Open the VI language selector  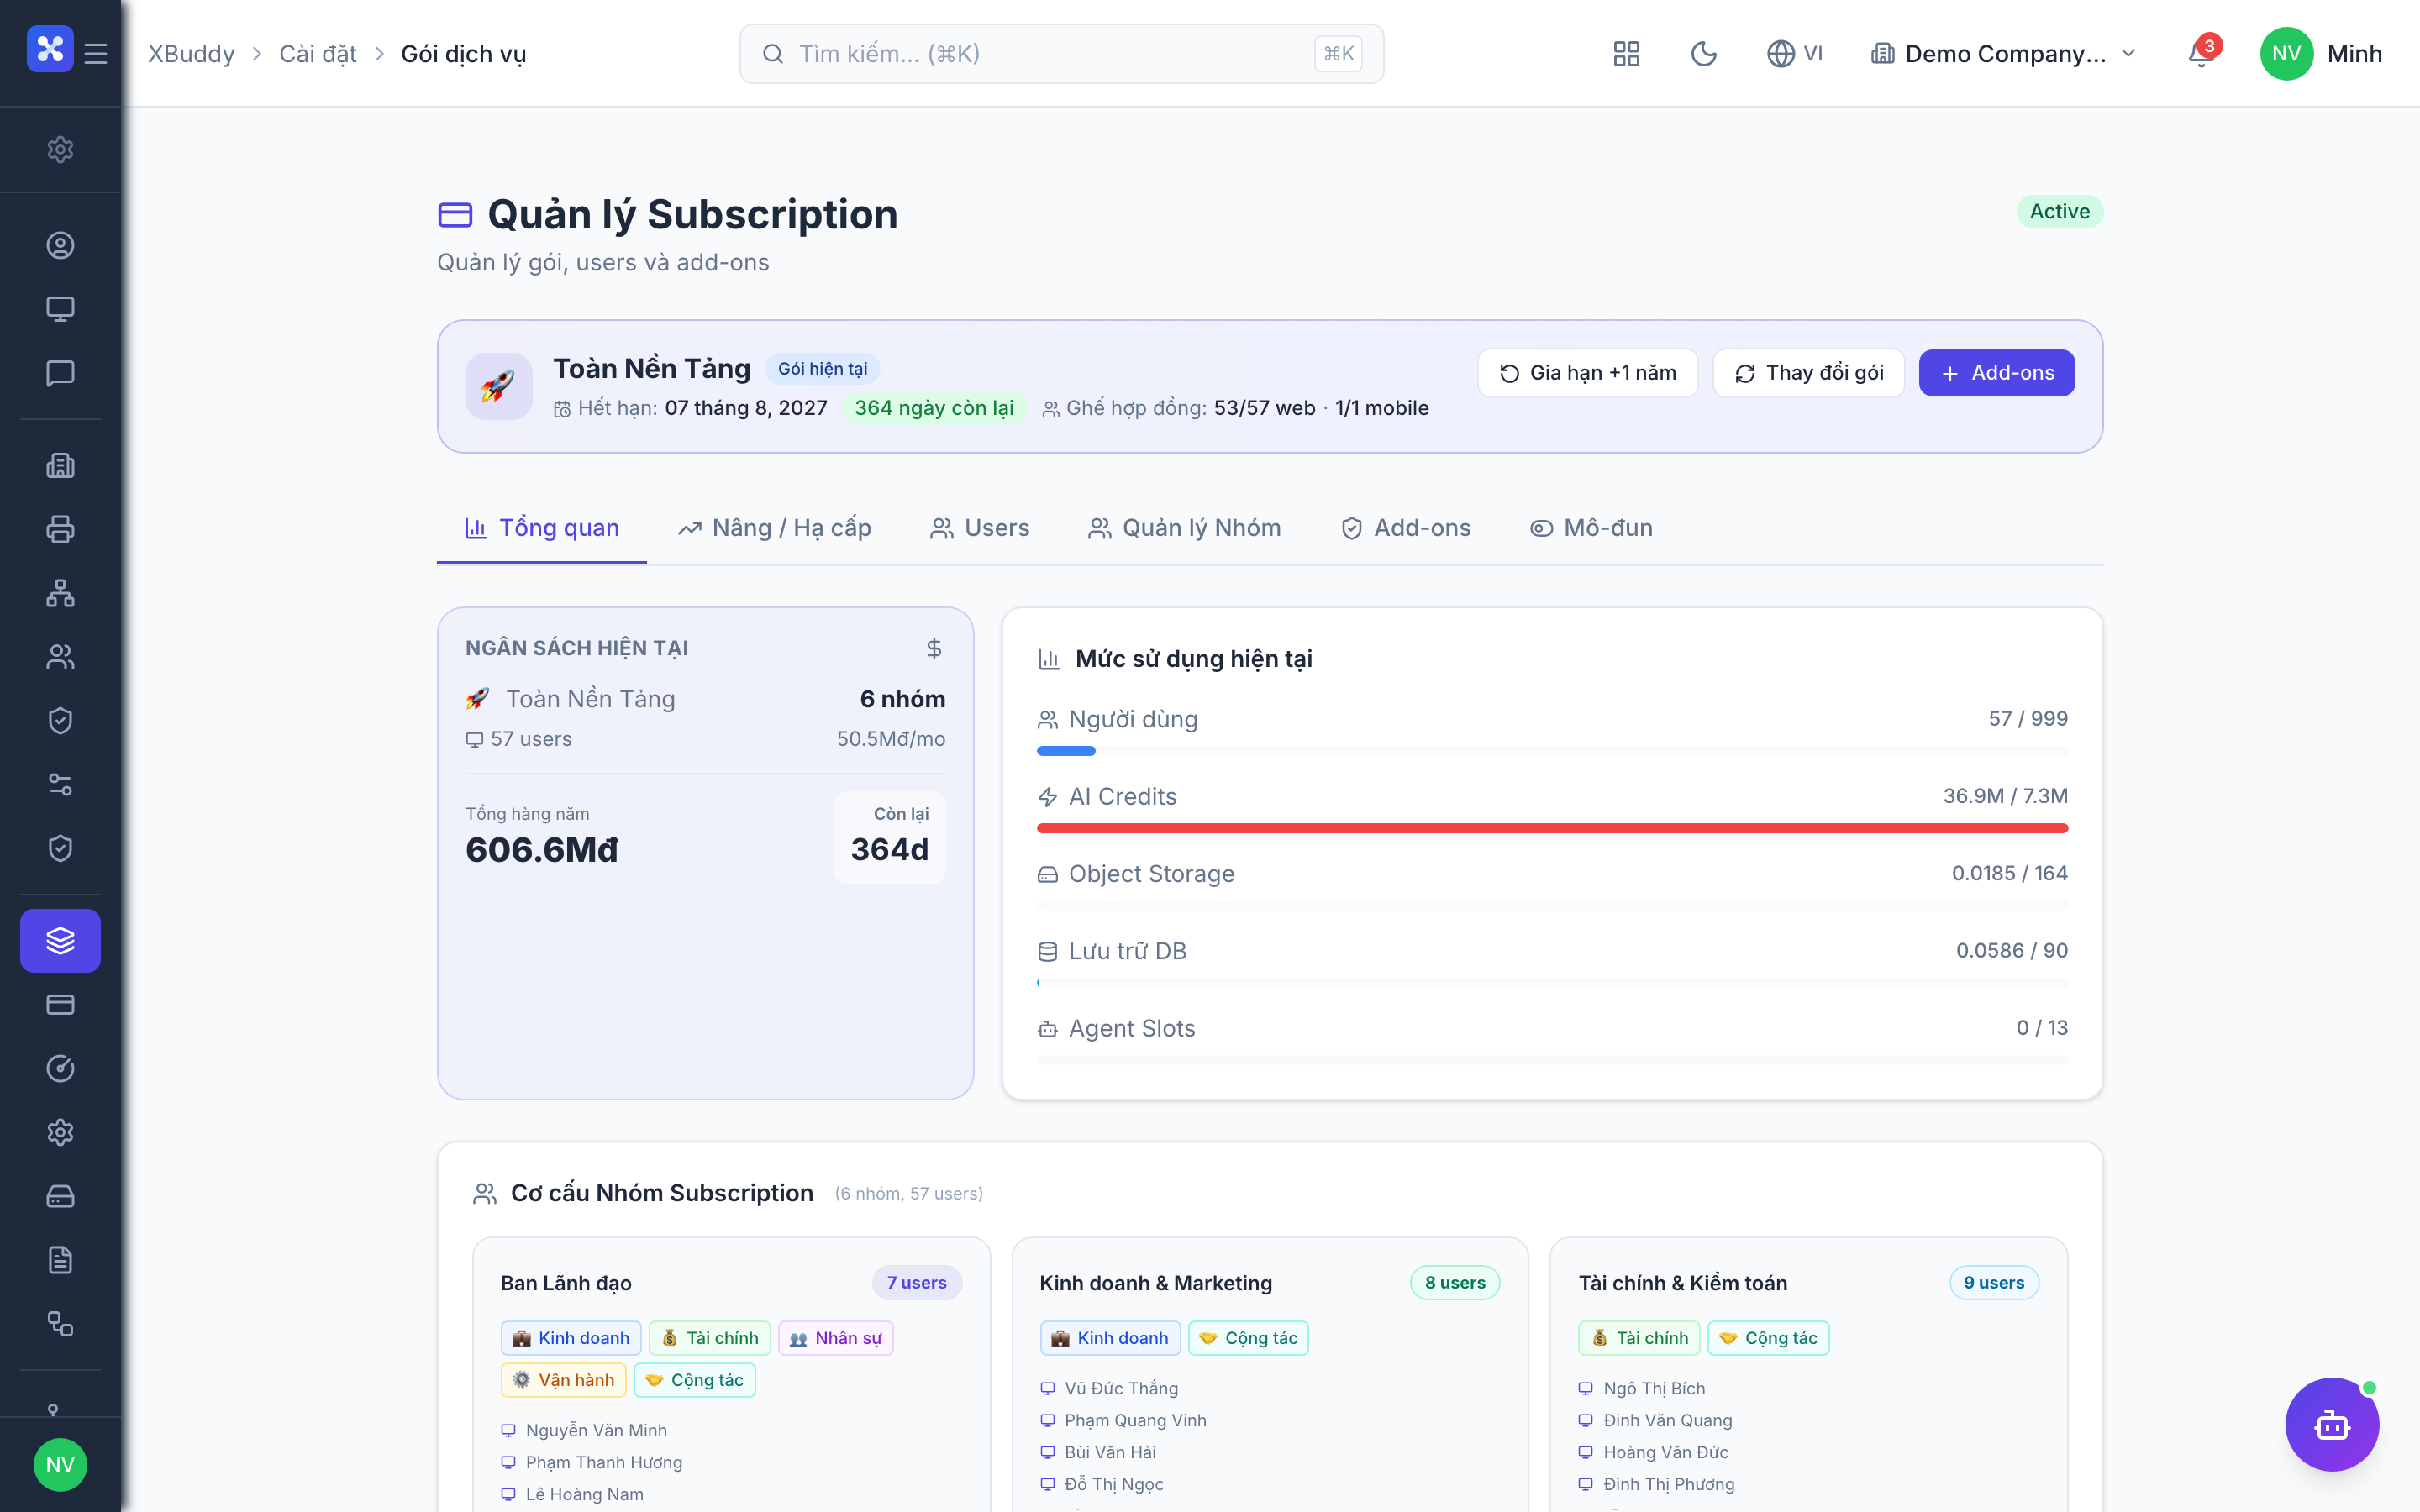pyautogui.click(x=1795, y=54)
